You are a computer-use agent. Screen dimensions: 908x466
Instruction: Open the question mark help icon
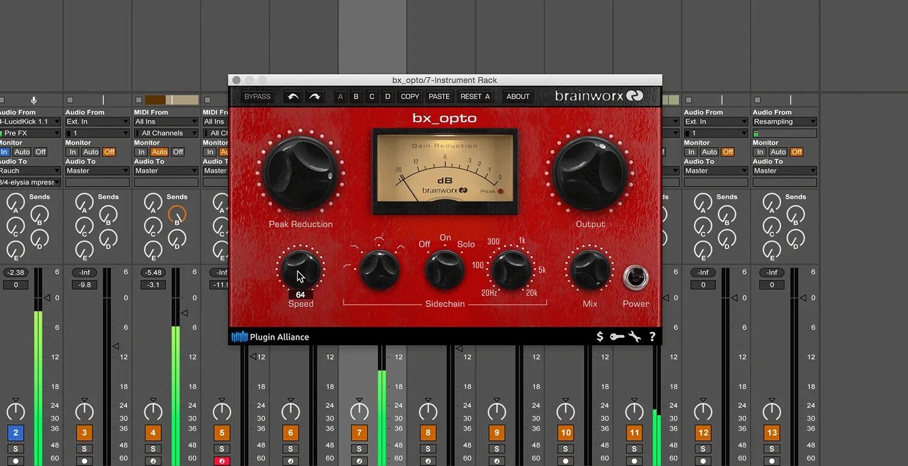tap(652, 337)
